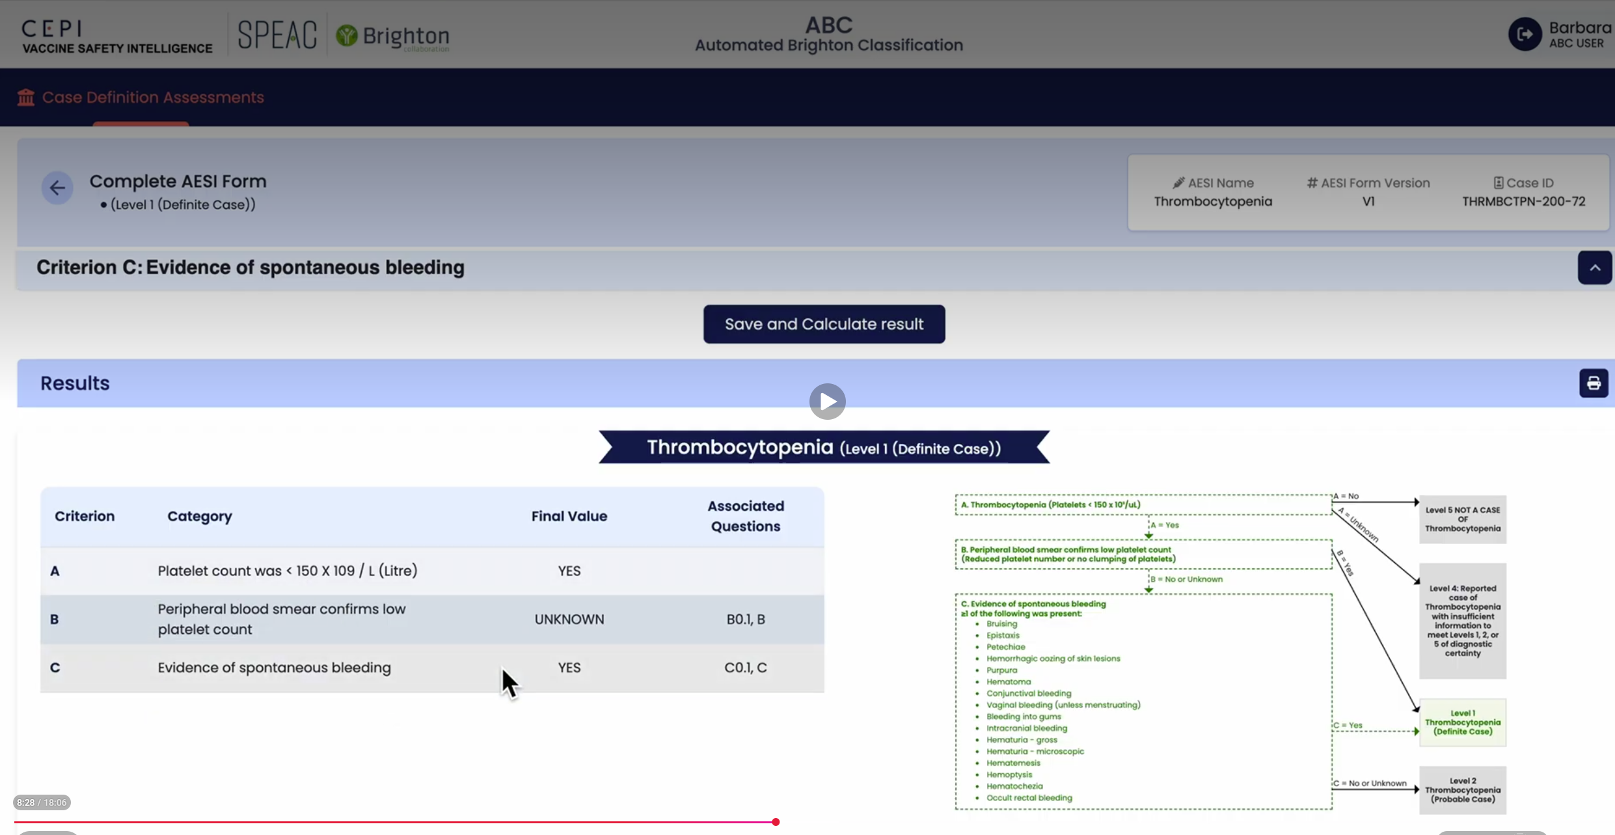The height and width of the screenshot is (835, 1615).
Task: Click the AESI Name Thrombocytopenia value
Action: (x=1213, y=202)
